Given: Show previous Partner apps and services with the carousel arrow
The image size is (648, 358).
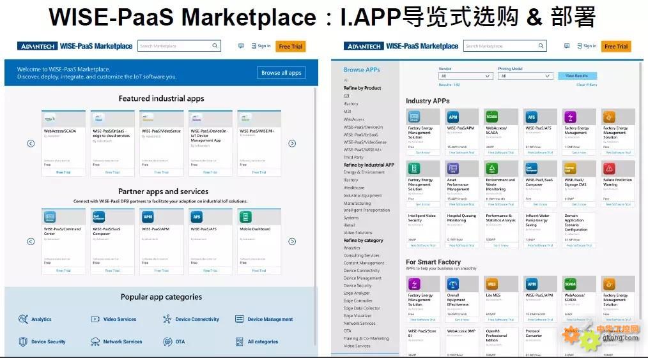Looking at the screenshot, I should click(31, 241).
